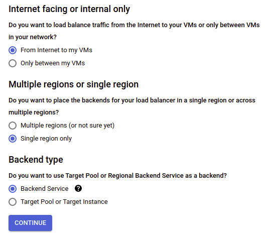This screenshot has height=235, width=275.
Task: Click the Target Pool or Regional Backend question
Action: click(118, 176)
